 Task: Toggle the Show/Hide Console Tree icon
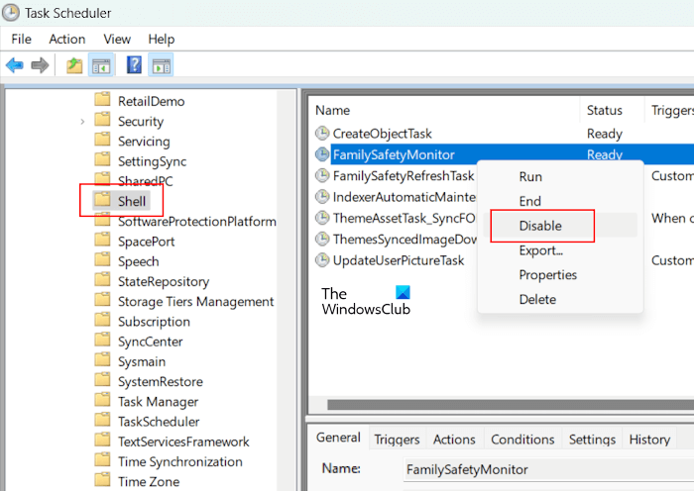[101, 65]
